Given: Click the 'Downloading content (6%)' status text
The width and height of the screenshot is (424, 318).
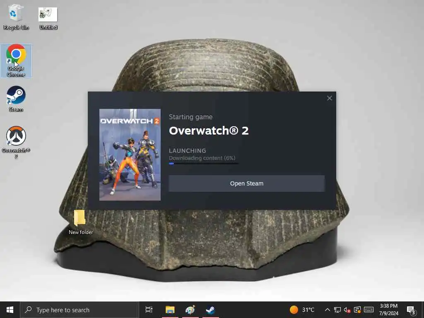Looking at the screenshot, I should 202,158.
